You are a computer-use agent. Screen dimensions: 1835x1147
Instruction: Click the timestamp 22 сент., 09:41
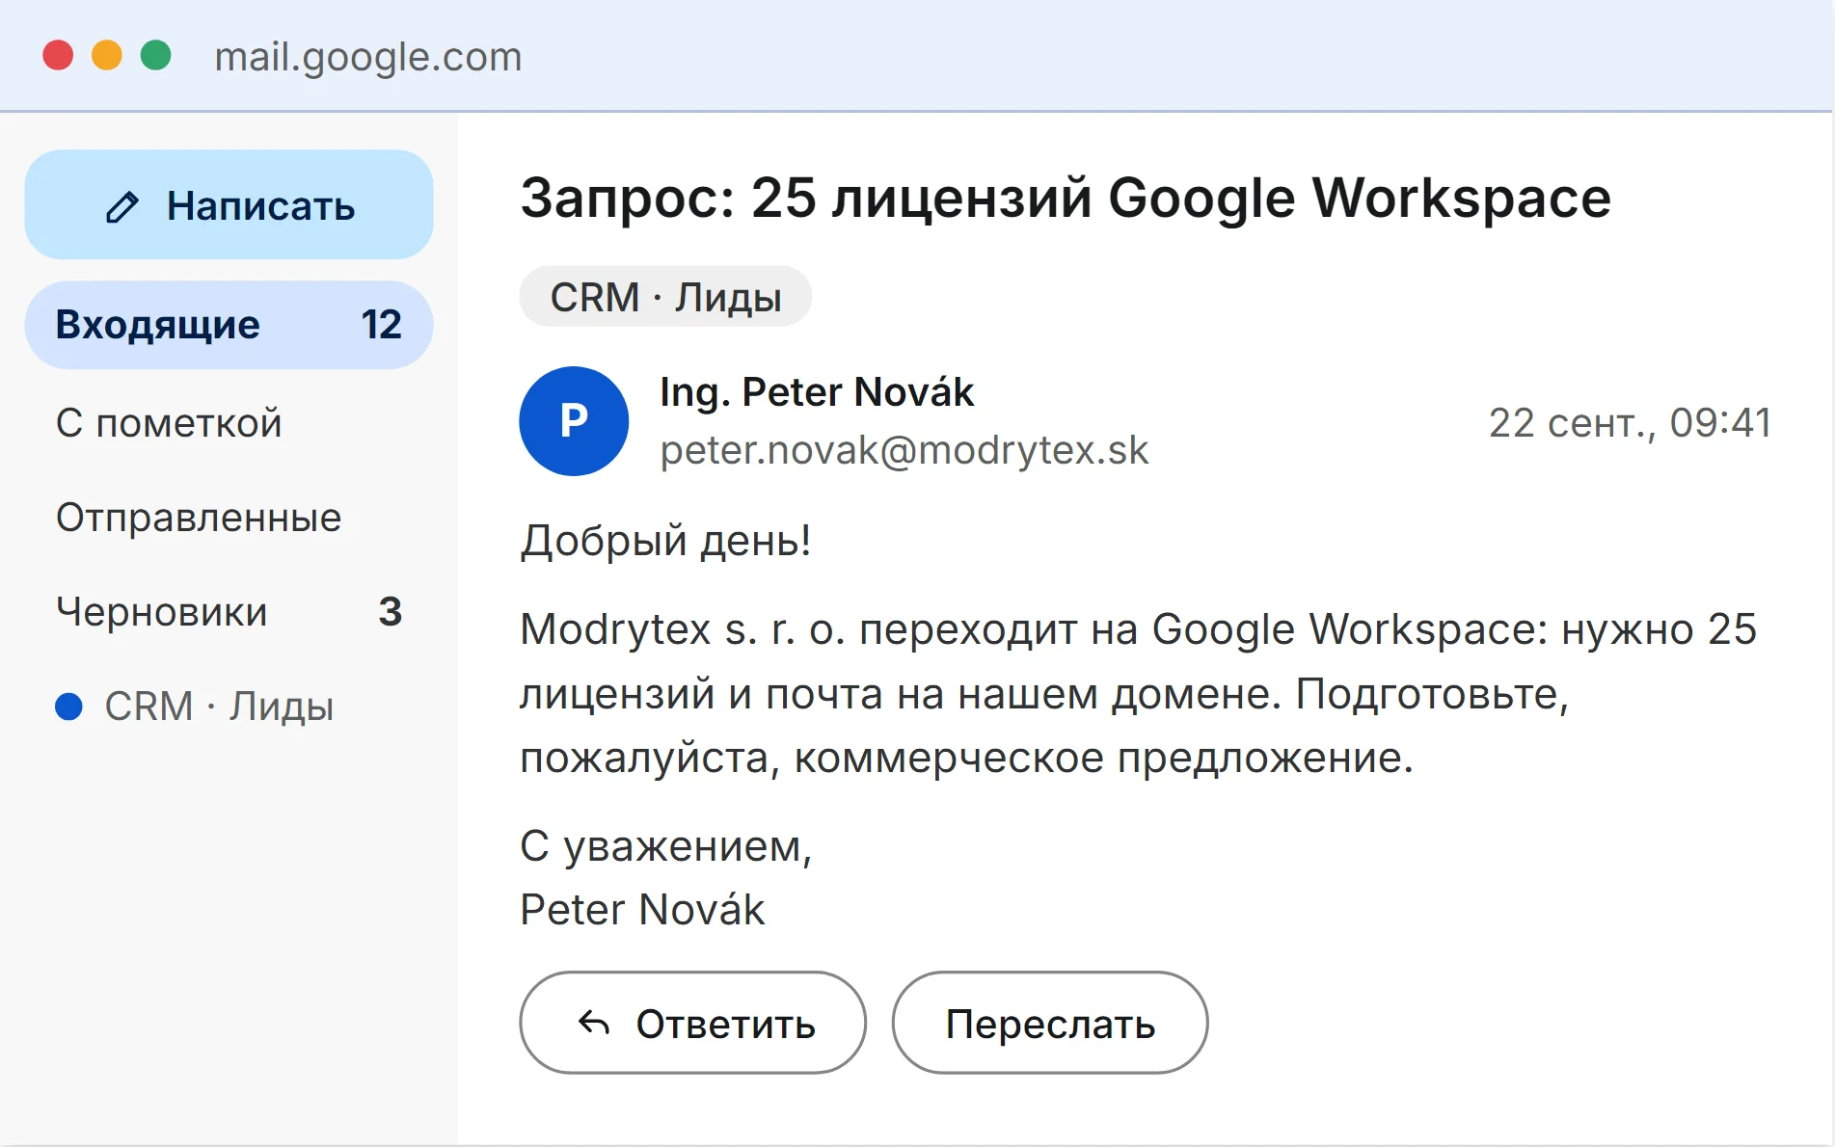tap(1630, 423)
